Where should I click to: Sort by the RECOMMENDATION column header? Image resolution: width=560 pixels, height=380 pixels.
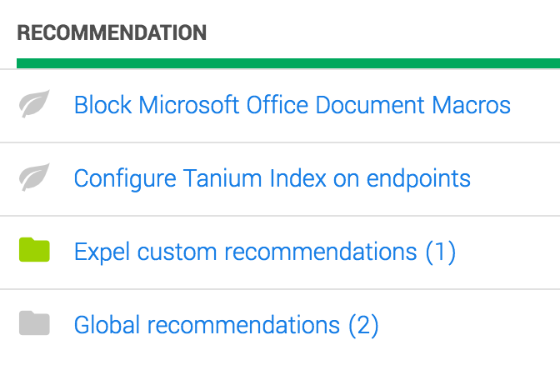pyautogui.click(x=112, y=32)
